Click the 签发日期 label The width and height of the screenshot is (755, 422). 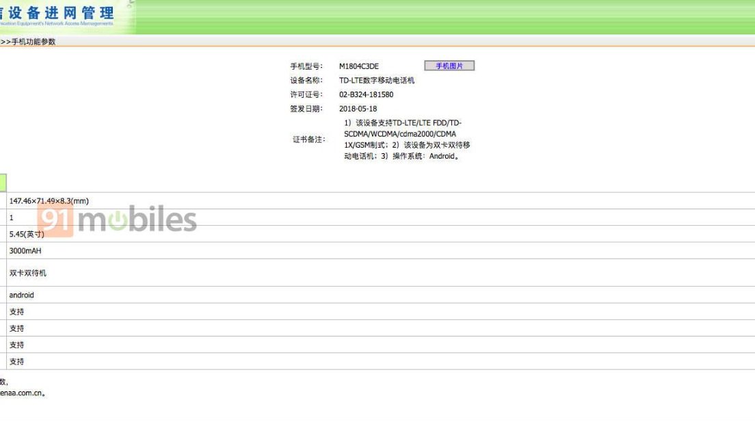point(306,109)
